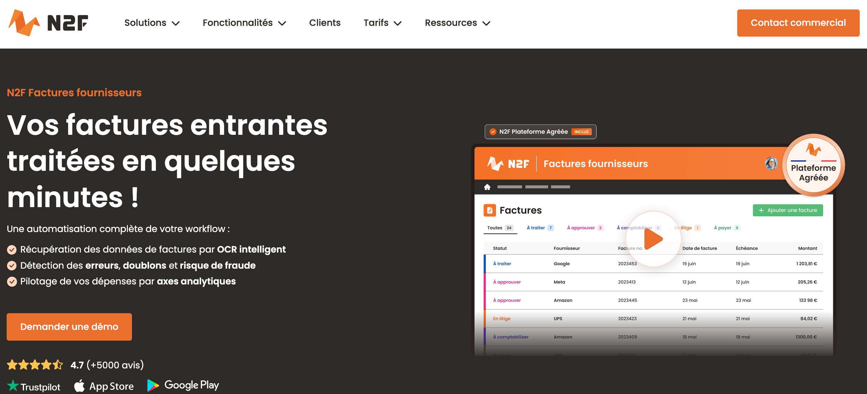Click the 84,02 € amount
The image size is (867, 394).
[809, 319]
